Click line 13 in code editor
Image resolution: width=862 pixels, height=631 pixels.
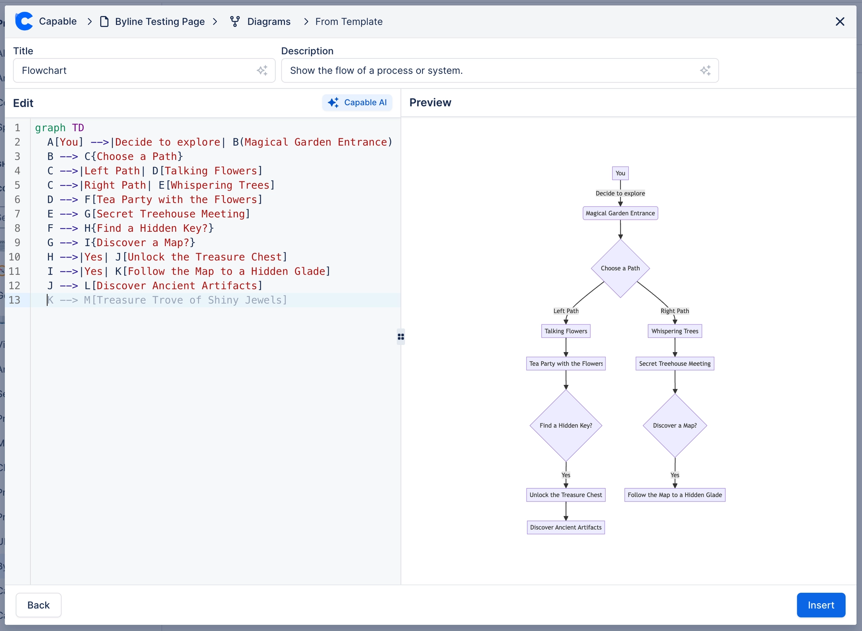pos(168,300)
